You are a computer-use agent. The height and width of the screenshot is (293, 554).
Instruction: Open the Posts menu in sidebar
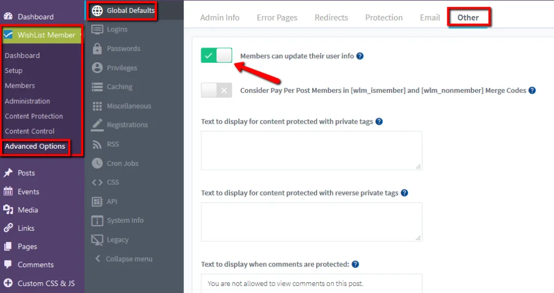click(26, 173)
